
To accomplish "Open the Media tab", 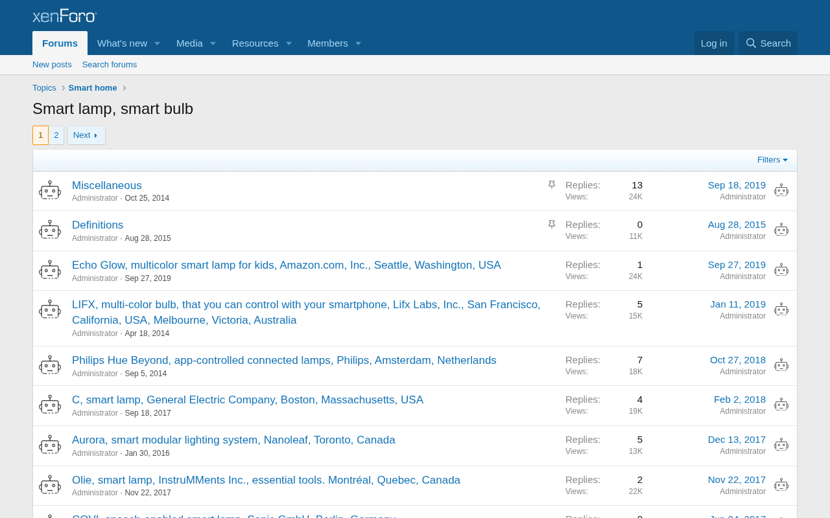I will [x=189, y=43].
